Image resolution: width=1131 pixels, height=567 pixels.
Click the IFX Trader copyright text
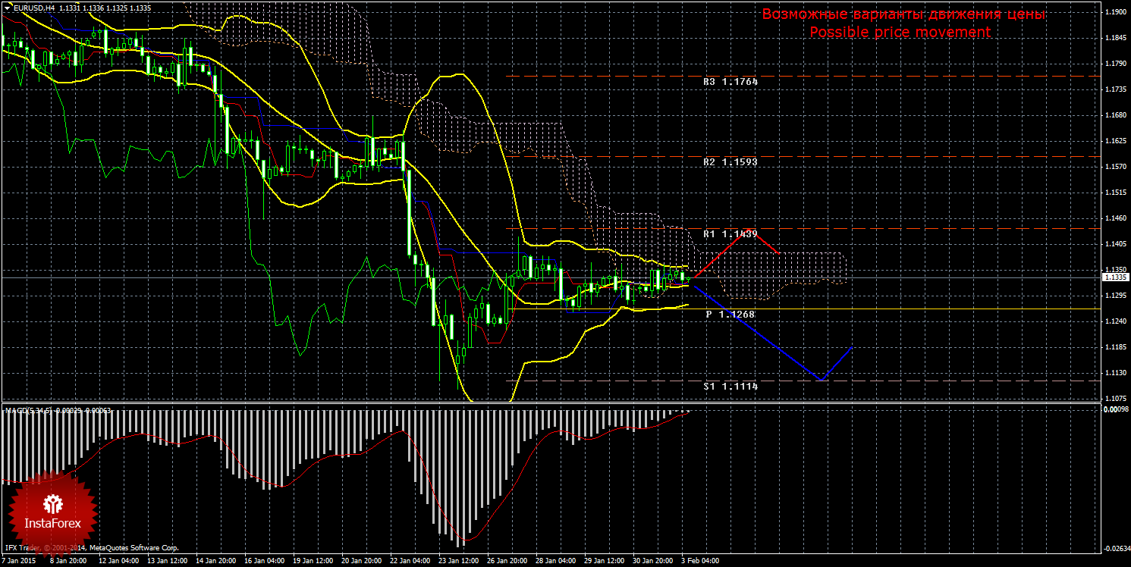click(91, 547)
